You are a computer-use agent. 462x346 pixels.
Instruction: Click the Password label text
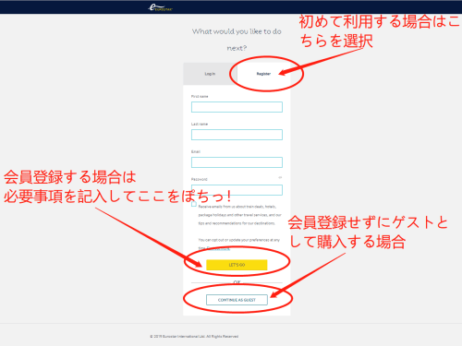click(x=200, y=179)
